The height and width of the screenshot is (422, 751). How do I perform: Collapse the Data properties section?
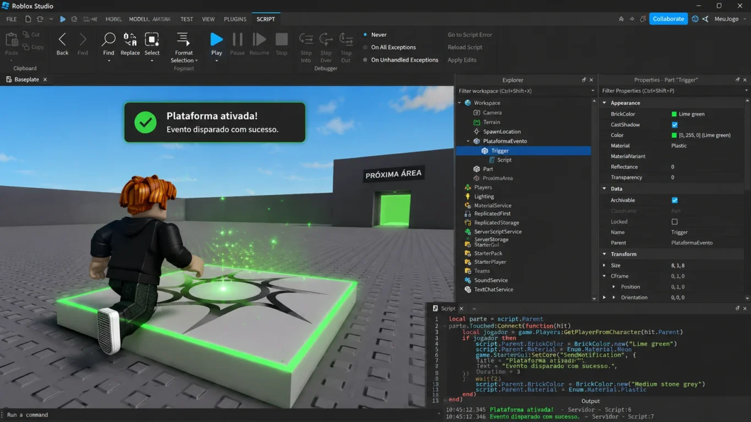[x=605, y=188]
